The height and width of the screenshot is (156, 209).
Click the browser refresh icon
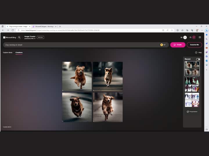click(x=12, y=30)
